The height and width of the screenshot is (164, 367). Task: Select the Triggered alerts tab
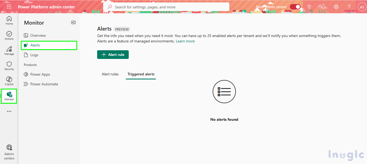(x=141, y=74)
